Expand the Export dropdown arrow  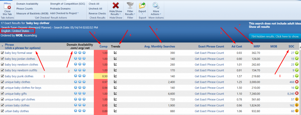[142, 14]
